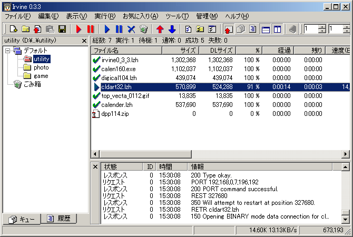
Task: Open the 管理(M) menu
Action: coord(207,16)
